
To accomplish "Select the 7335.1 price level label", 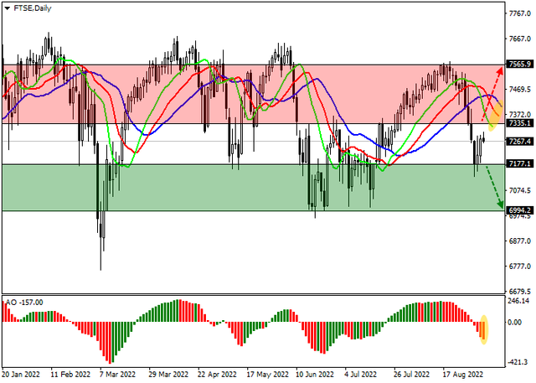I will pyautogui.click(x=520, y=123).
